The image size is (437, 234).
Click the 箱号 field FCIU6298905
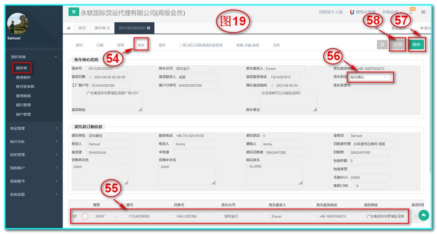click(x=147, y=216)
